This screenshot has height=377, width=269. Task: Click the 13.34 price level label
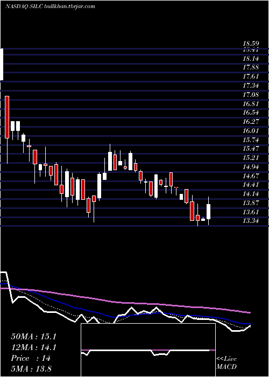251,221
